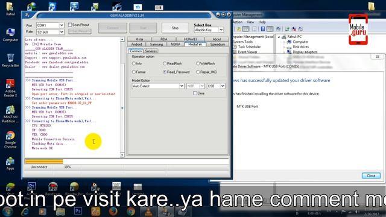The height and width of the screenshot is (217, 386).
Task: Open the USB connection dropdown
Action: (223, 86)
